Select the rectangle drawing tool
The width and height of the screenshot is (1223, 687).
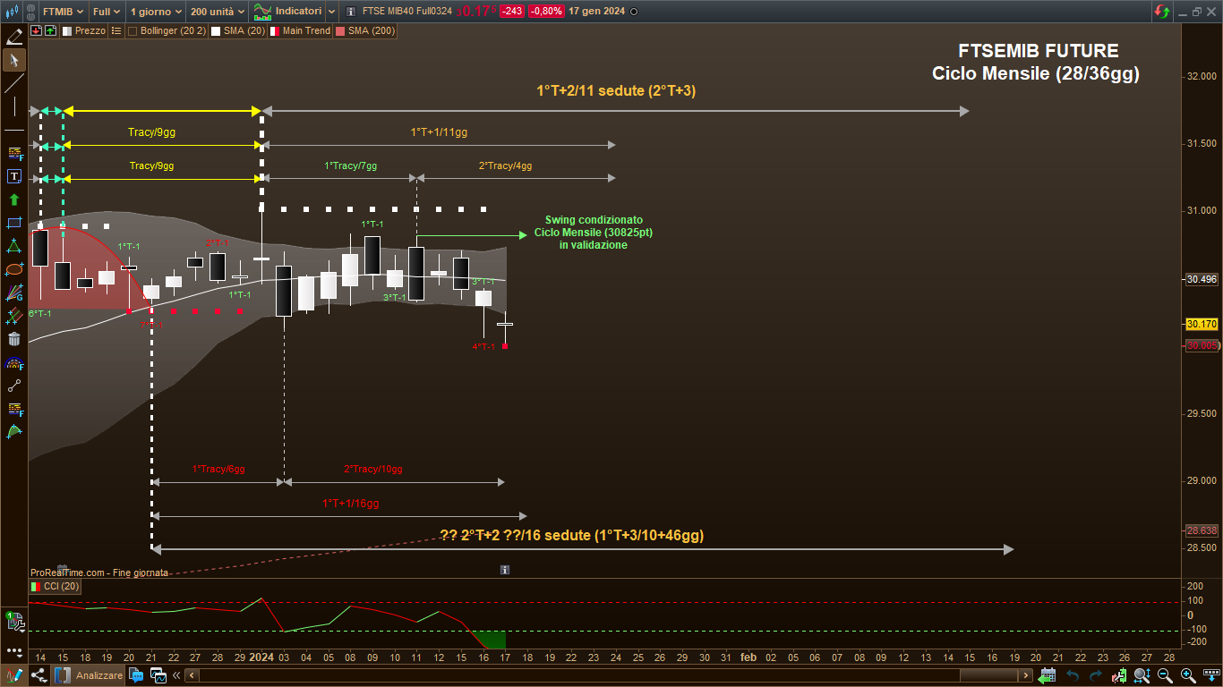point(13,223)
